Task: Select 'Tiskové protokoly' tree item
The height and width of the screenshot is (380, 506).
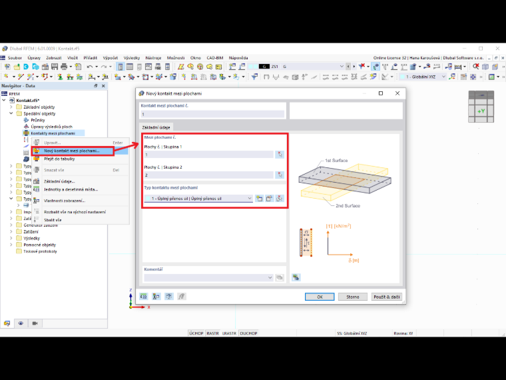Action: 40,251
